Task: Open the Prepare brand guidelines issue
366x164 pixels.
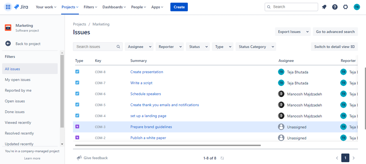Action: click(x=151, y=127)
